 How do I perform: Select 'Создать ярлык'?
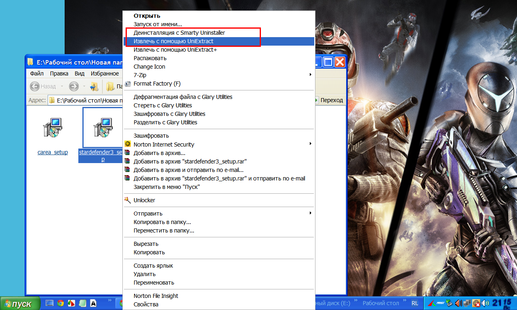pyautogui.click(x=219, y=266)
